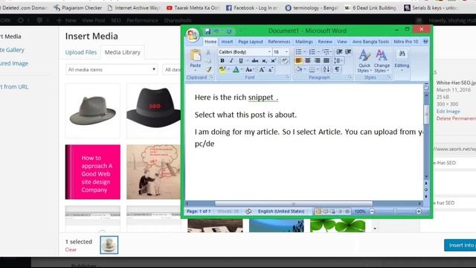Toggle Bold formatting in Word
Image resolution: width=476 pixels, height=268 pixels.
pos(222,61)
